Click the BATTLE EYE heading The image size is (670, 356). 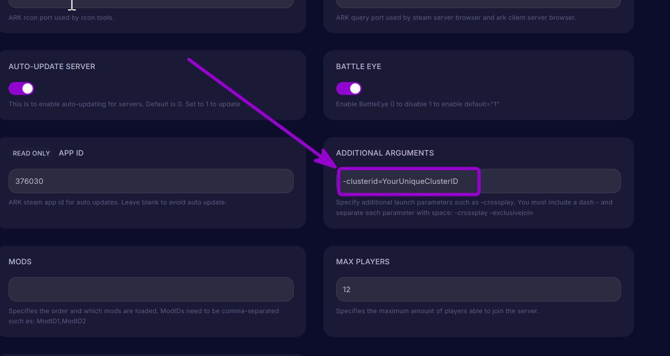(x=358, y=67)
